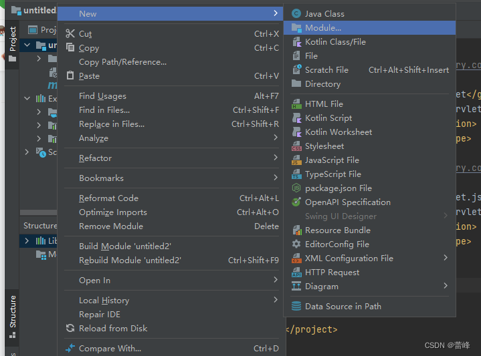
Task: Click the Stylesheet CSS icon
Action: tap(296, 146)
